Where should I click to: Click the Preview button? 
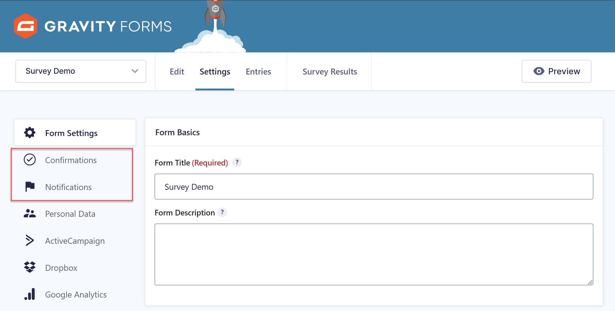point(556,71)
